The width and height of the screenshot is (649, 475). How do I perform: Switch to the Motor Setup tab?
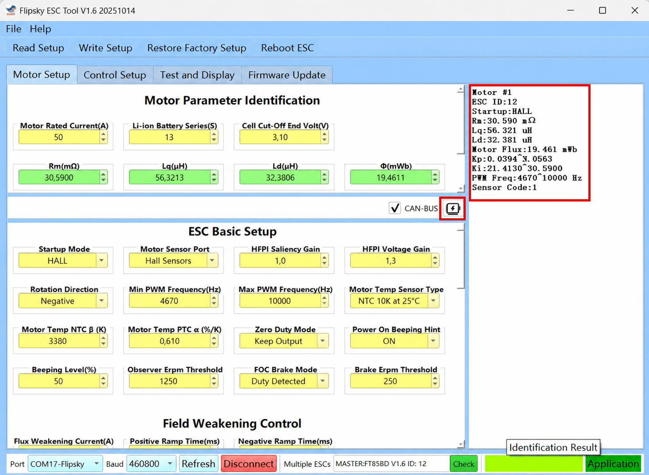click(42, 74)
